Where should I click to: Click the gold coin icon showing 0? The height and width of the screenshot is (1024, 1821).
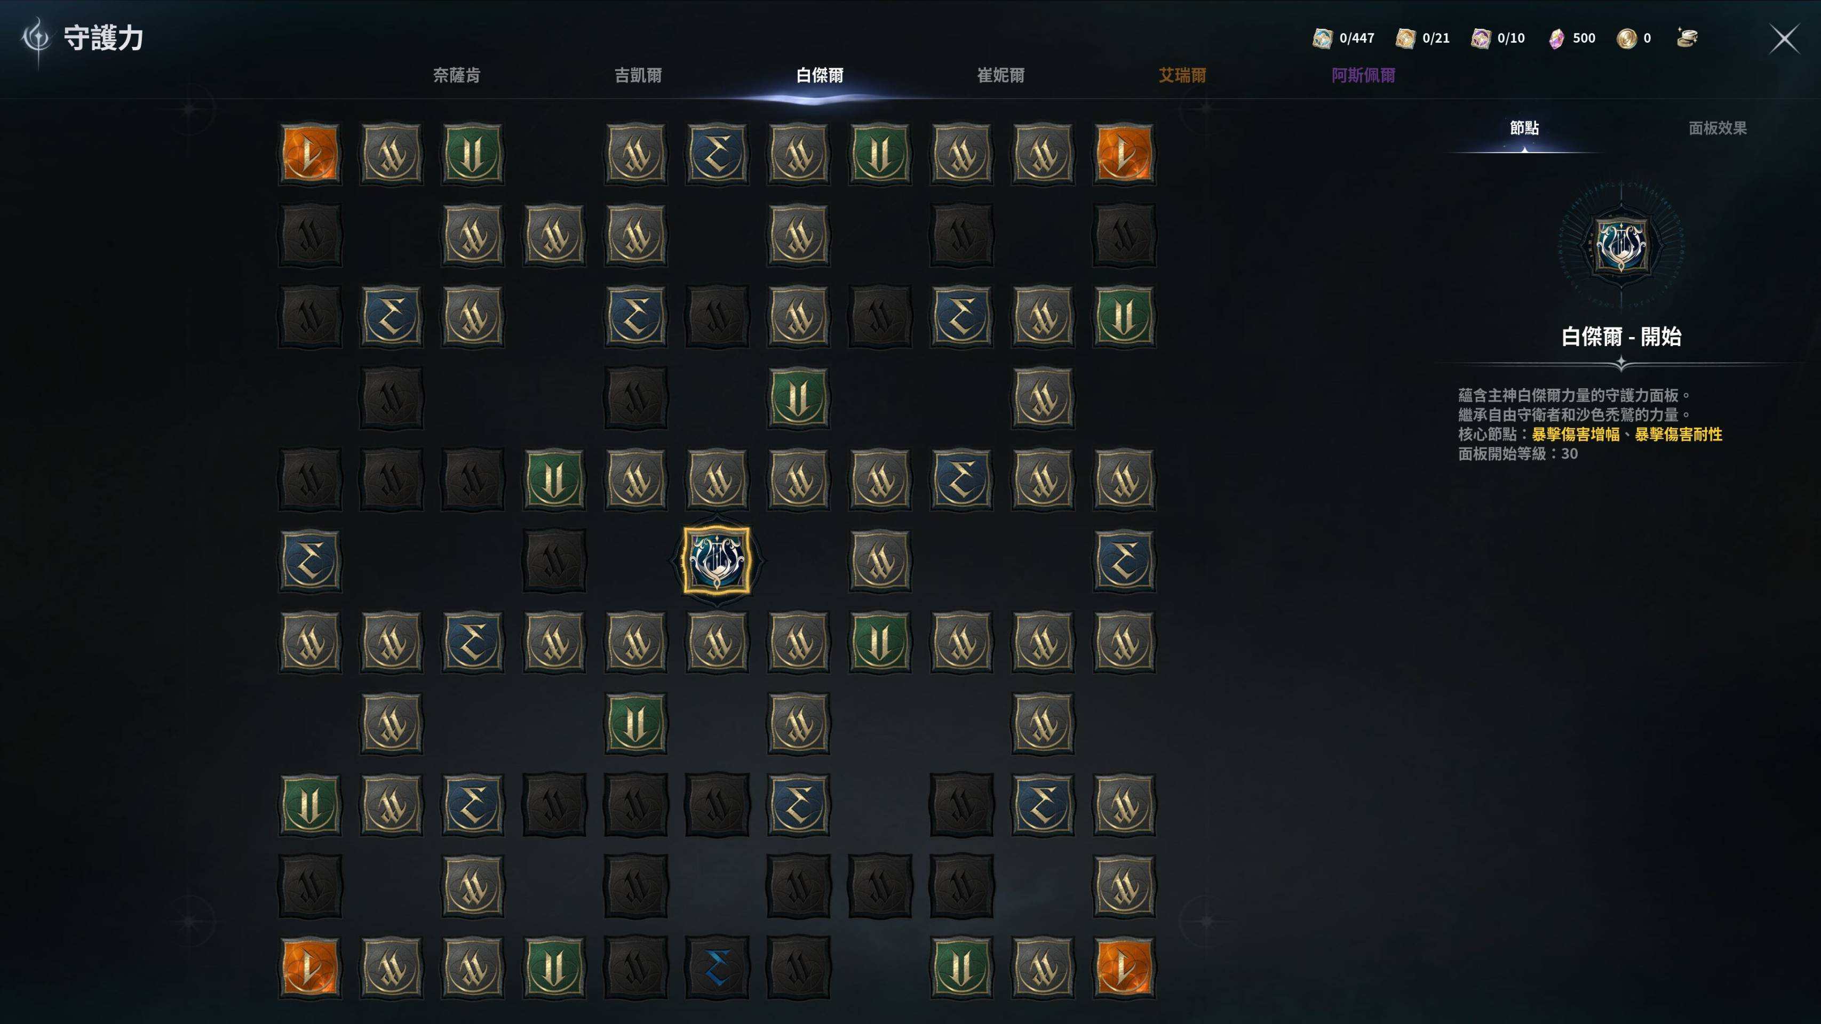[x=1627, y=38]
